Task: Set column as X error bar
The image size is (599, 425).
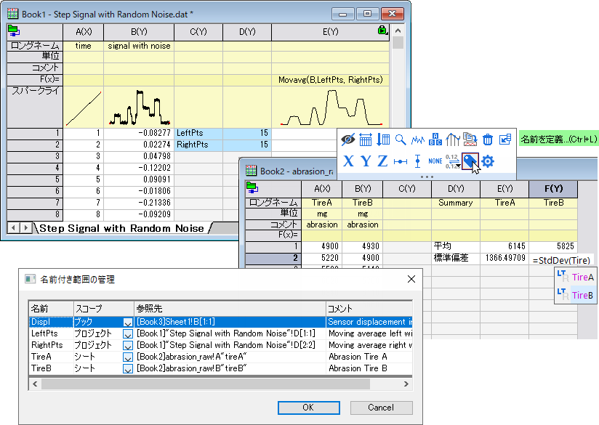Action: point(401,161)
